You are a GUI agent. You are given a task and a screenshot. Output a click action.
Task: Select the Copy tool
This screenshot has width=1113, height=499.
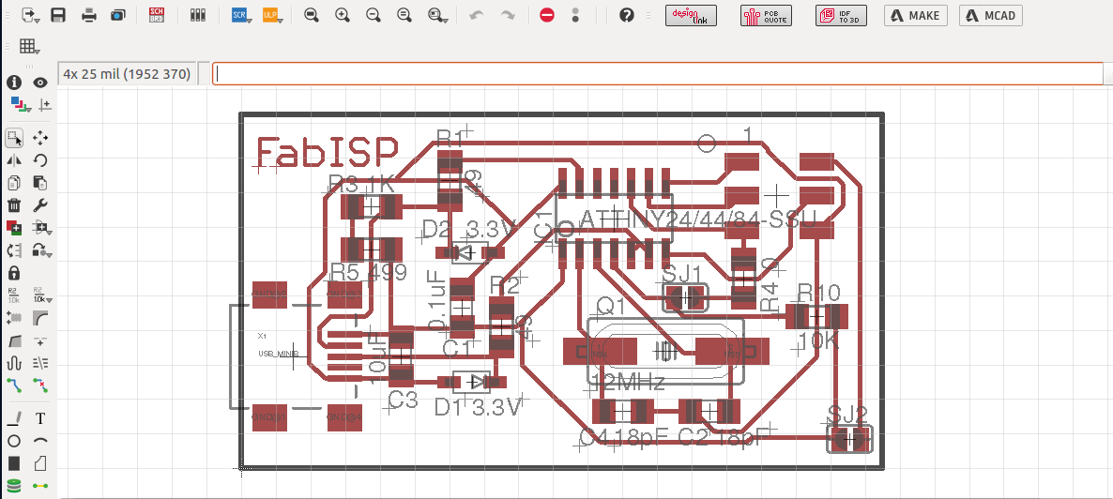pos(13,183)
